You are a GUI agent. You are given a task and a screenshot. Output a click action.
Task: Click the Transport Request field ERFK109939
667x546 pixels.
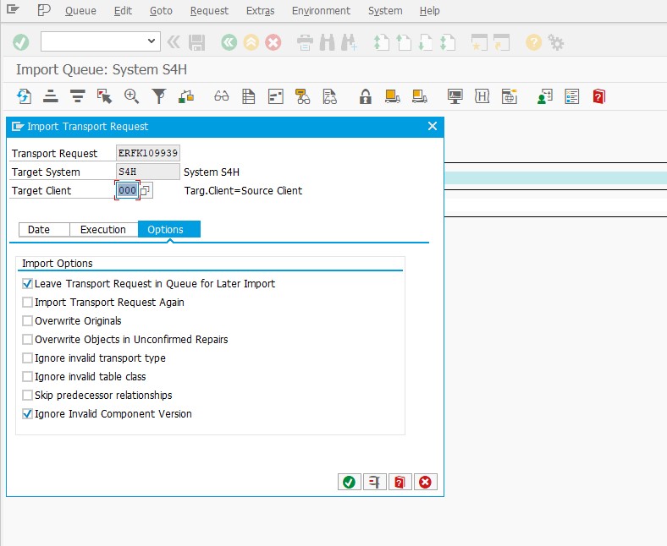click(x=147, y=153)
